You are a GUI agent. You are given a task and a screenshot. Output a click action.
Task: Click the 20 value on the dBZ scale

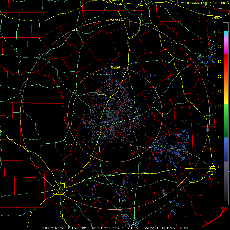[x=220, y=122]
